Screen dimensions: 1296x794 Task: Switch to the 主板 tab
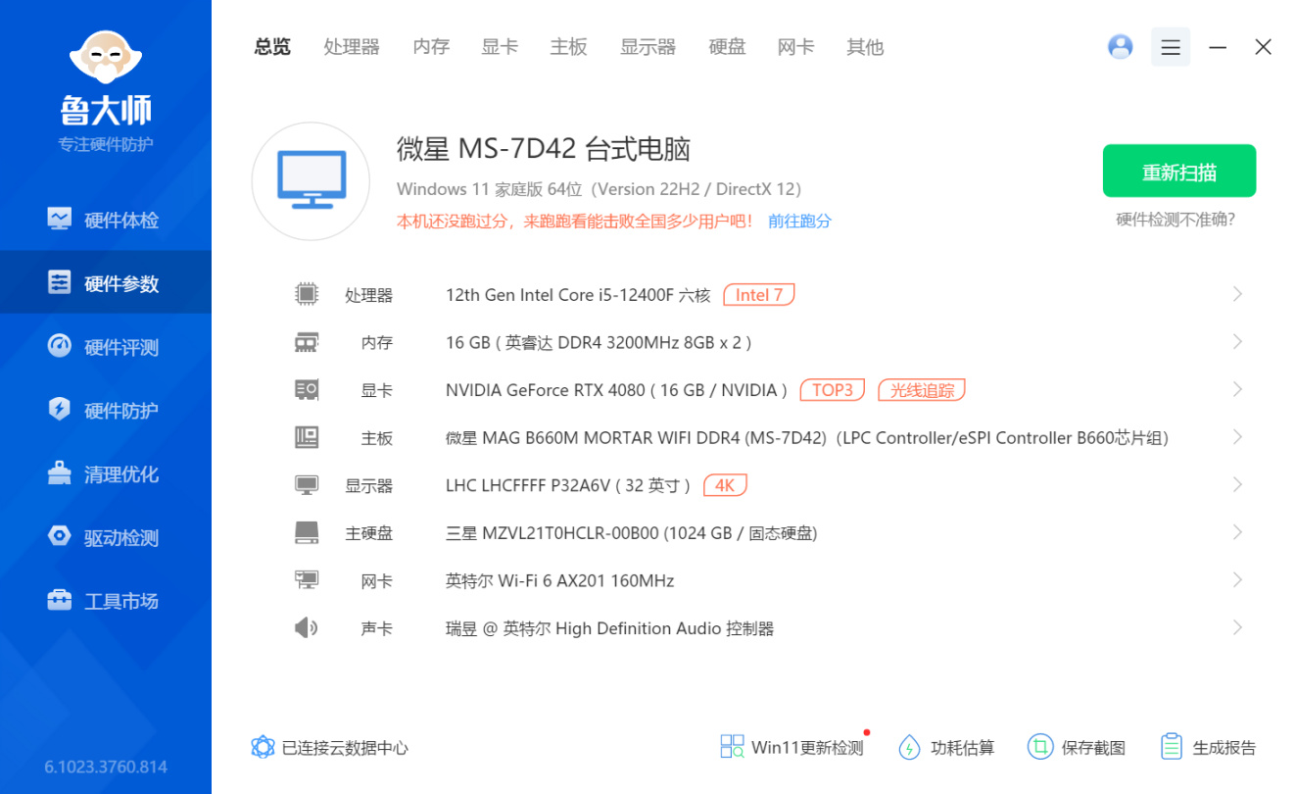coord(568,47)
